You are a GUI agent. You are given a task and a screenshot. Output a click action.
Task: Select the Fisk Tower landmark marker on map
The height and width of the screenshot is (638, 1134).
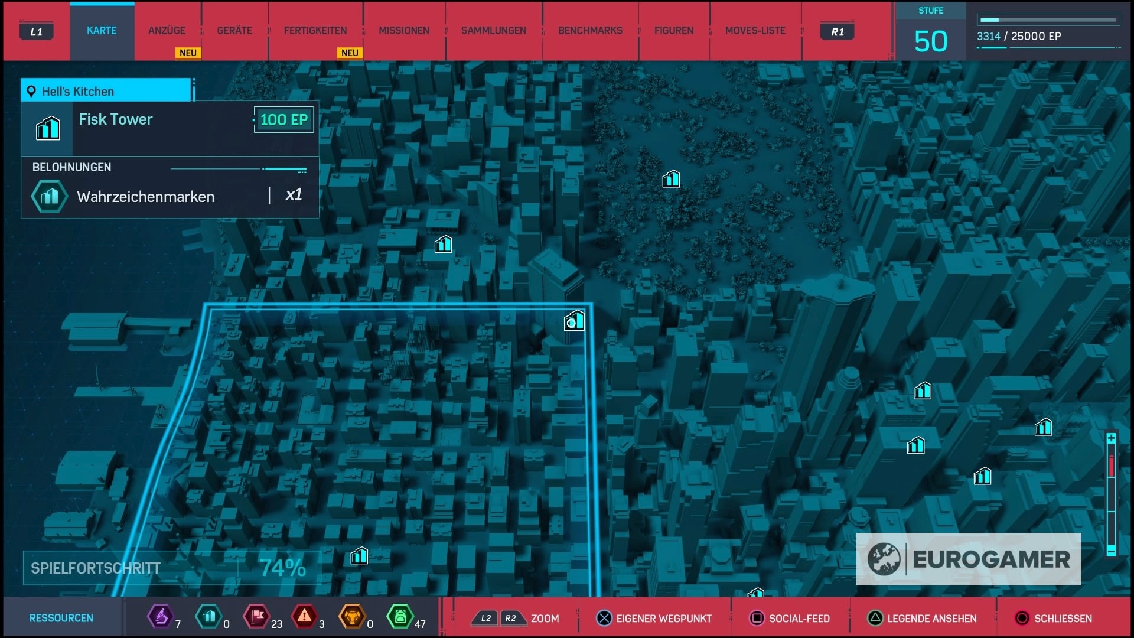click(574, 321)
